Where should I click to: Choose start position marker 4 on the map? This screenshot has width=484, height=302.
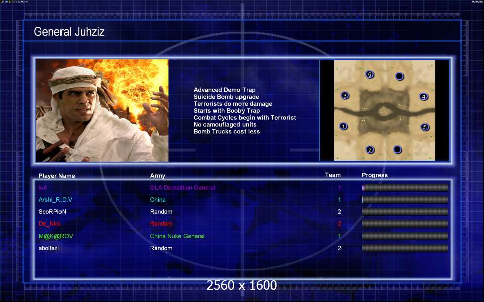tap(423, 97)
